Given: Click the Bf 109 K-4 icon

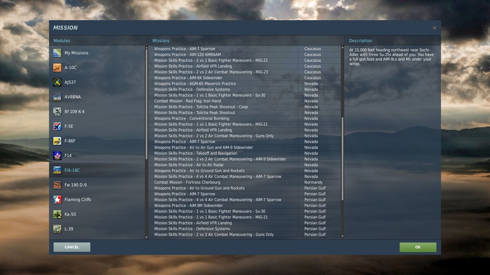Looking at the screenshot, I should [x=57, y=112].
